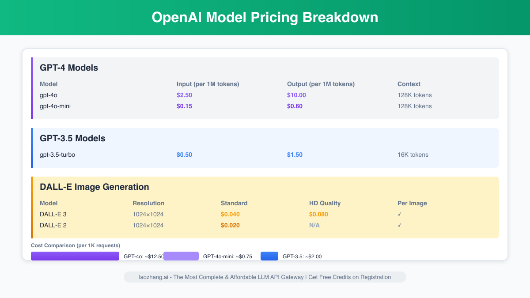Click the DALL-E Image Generation heading

[95, 187]
